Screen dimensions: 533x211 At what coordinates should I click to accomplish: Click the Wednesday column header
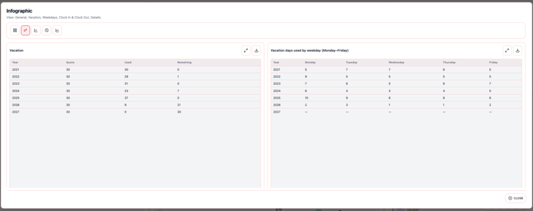coord(397,62)
